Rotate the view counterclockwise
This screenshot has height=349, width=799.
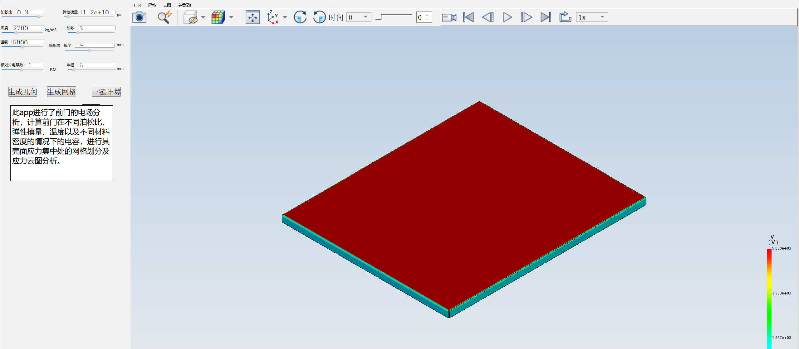[319, 17]
